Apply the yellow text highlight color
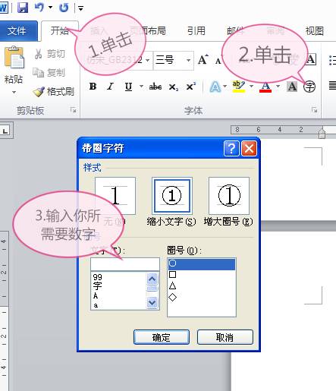Viewport: 336px width, 391px height. click(x=239, y=87)
